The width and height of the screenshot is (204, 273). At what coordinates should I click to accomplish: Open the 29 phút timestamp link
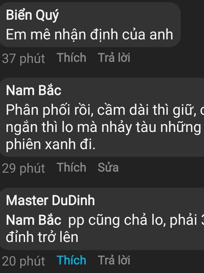(x=23, y=168)
